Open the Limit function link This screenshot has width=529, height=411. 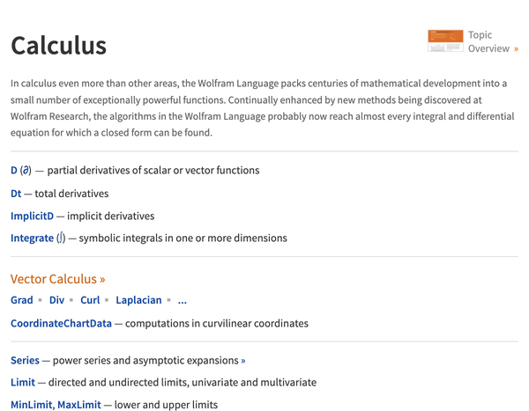[x=23, y=382]
